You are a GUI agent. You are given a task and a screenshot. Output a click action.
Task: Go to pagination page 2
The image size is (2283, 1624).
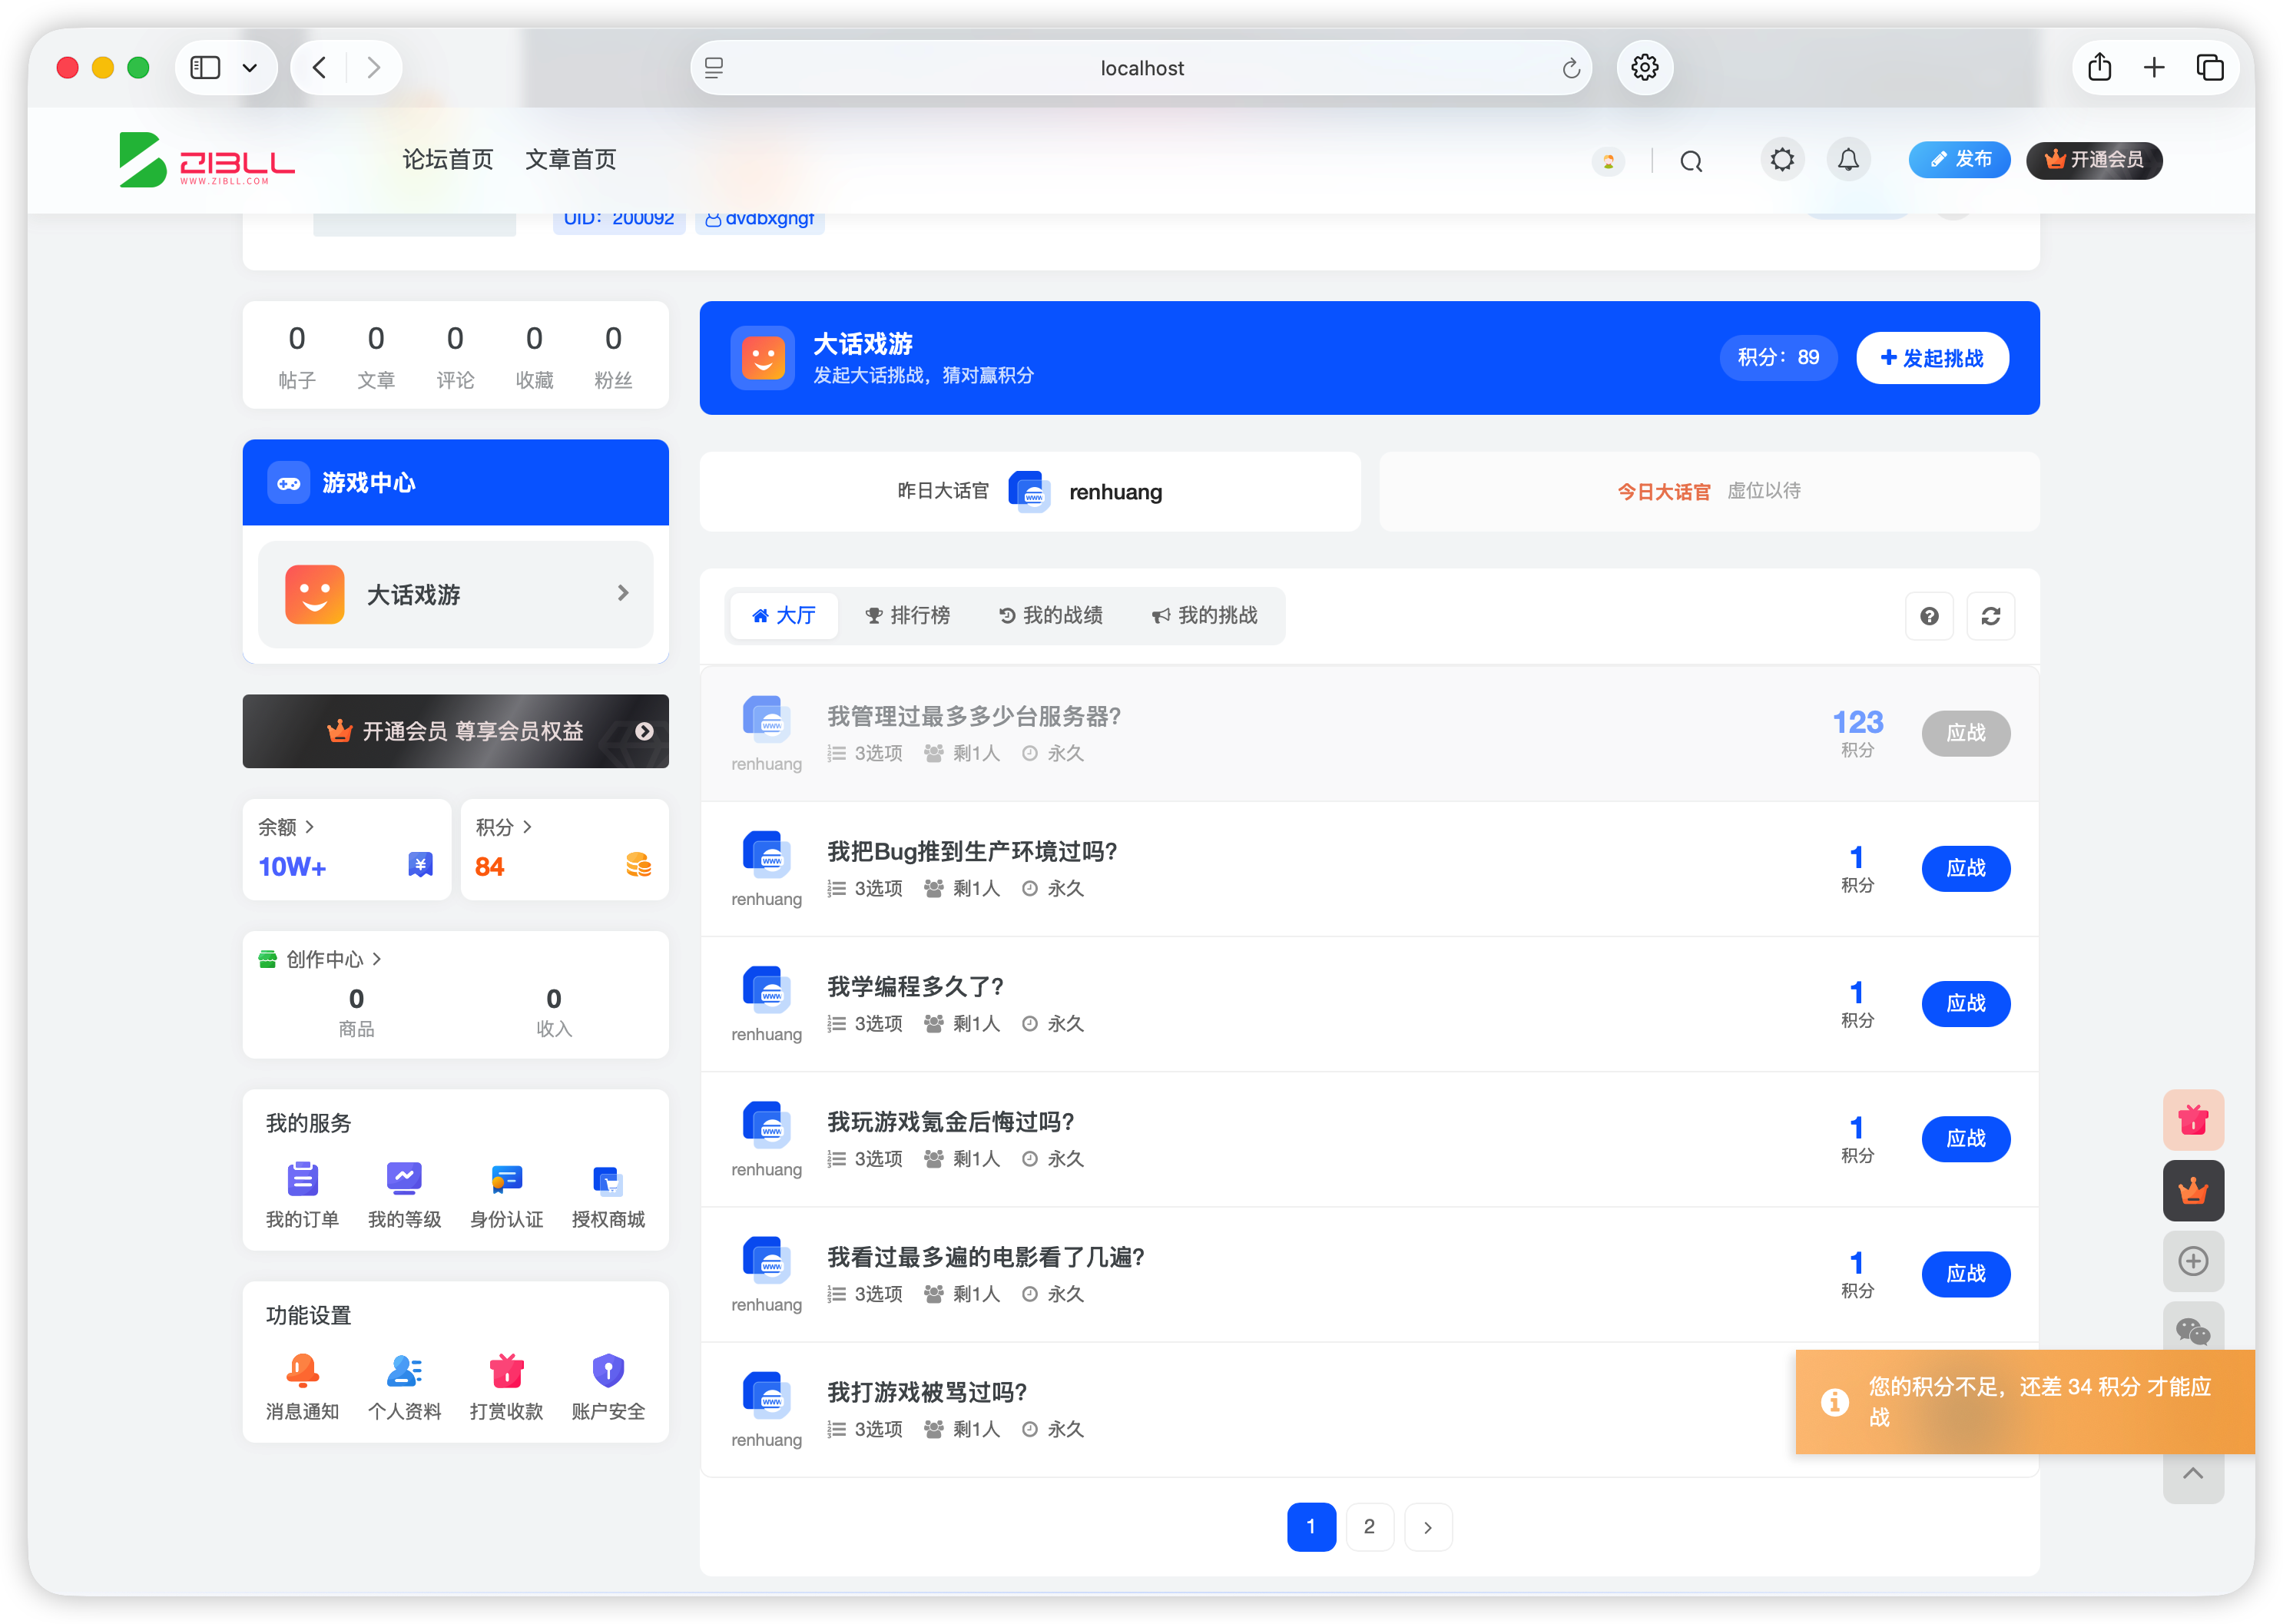pyautogui.click(x=1370, y=1526)
